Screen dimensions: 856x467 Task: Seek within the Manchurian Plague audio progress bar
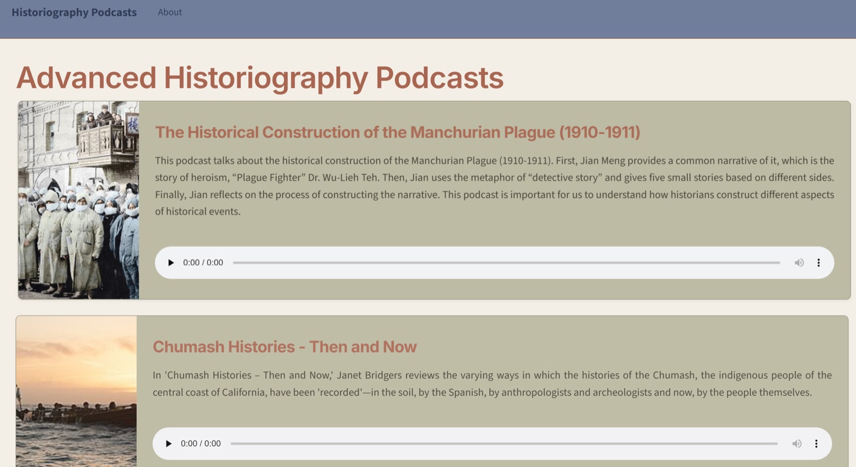coord(506,263)
